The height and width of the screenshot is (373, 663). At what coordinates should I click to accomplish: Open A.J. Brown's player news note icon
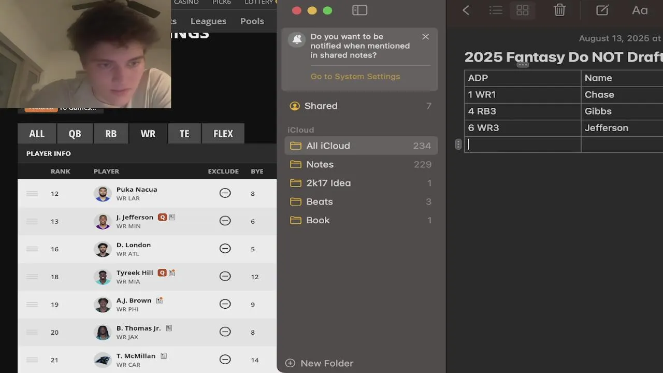coord(160,300)
